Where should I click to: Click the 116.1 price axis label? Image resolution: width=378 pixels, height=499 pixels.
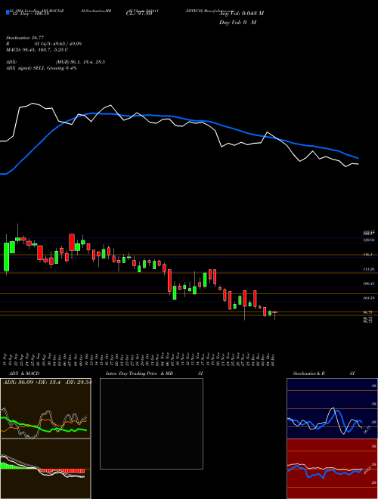tap(368, 255)
